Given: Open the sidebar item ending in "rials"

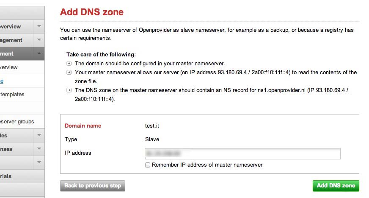Looking at the screenshot, I should point(6,176).
